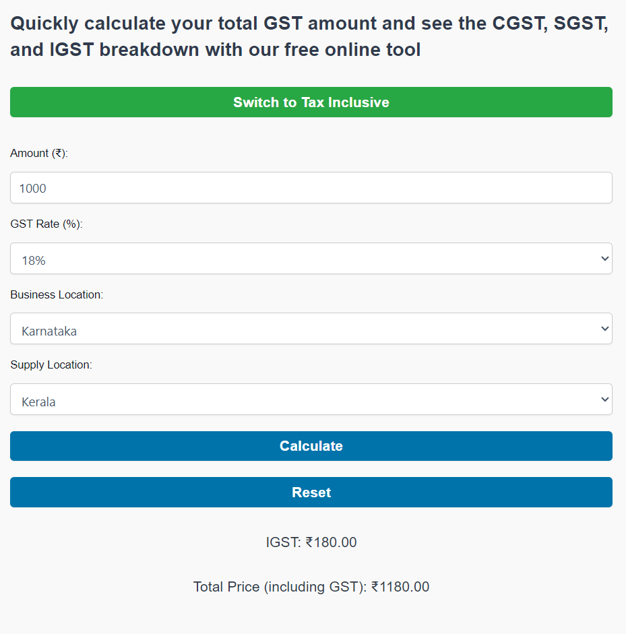Open the Business Location dropdown
This screenshot has width=626, height=634.
pyautogui.click(x=311, y=328)
